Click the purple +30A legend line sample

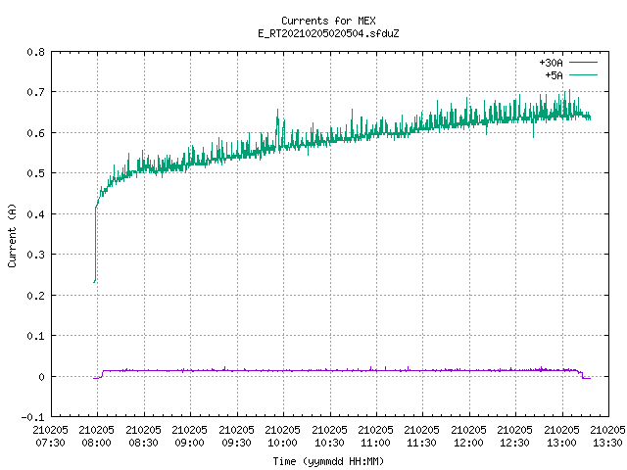coord(583,63)
